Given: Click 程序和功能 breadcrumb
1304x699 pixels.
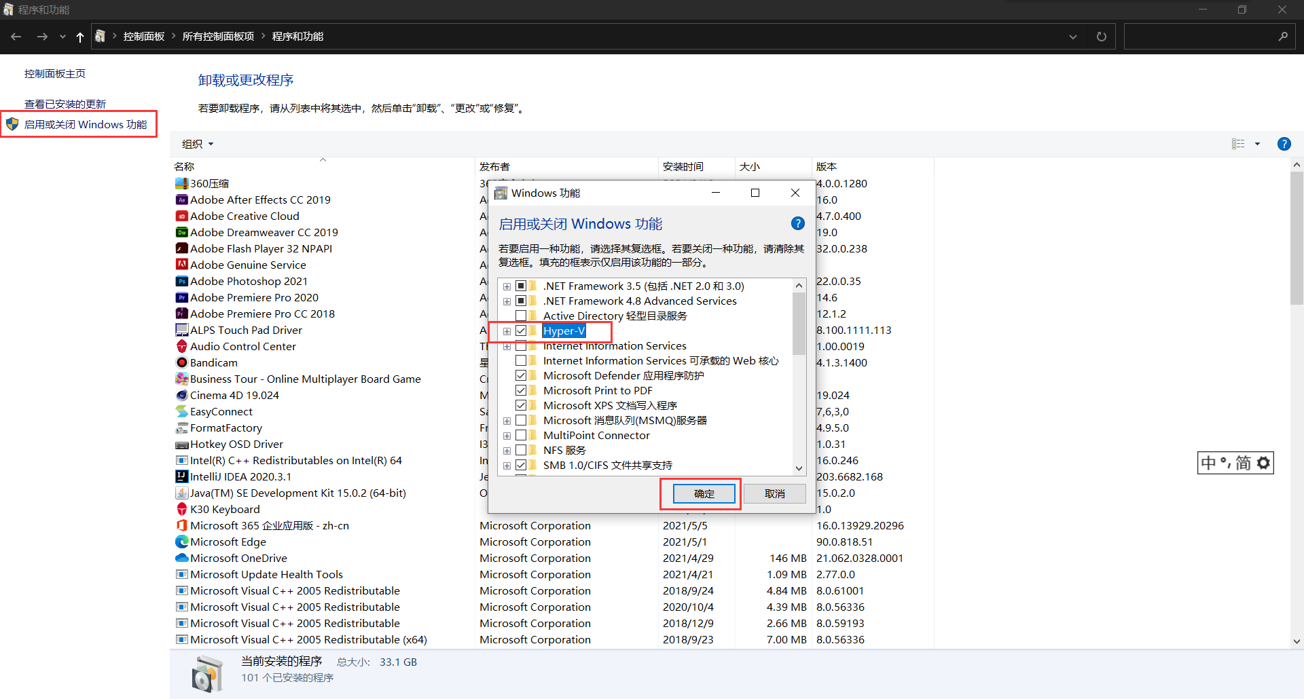Looking at the screenshot, I should [x=297, y=37].
